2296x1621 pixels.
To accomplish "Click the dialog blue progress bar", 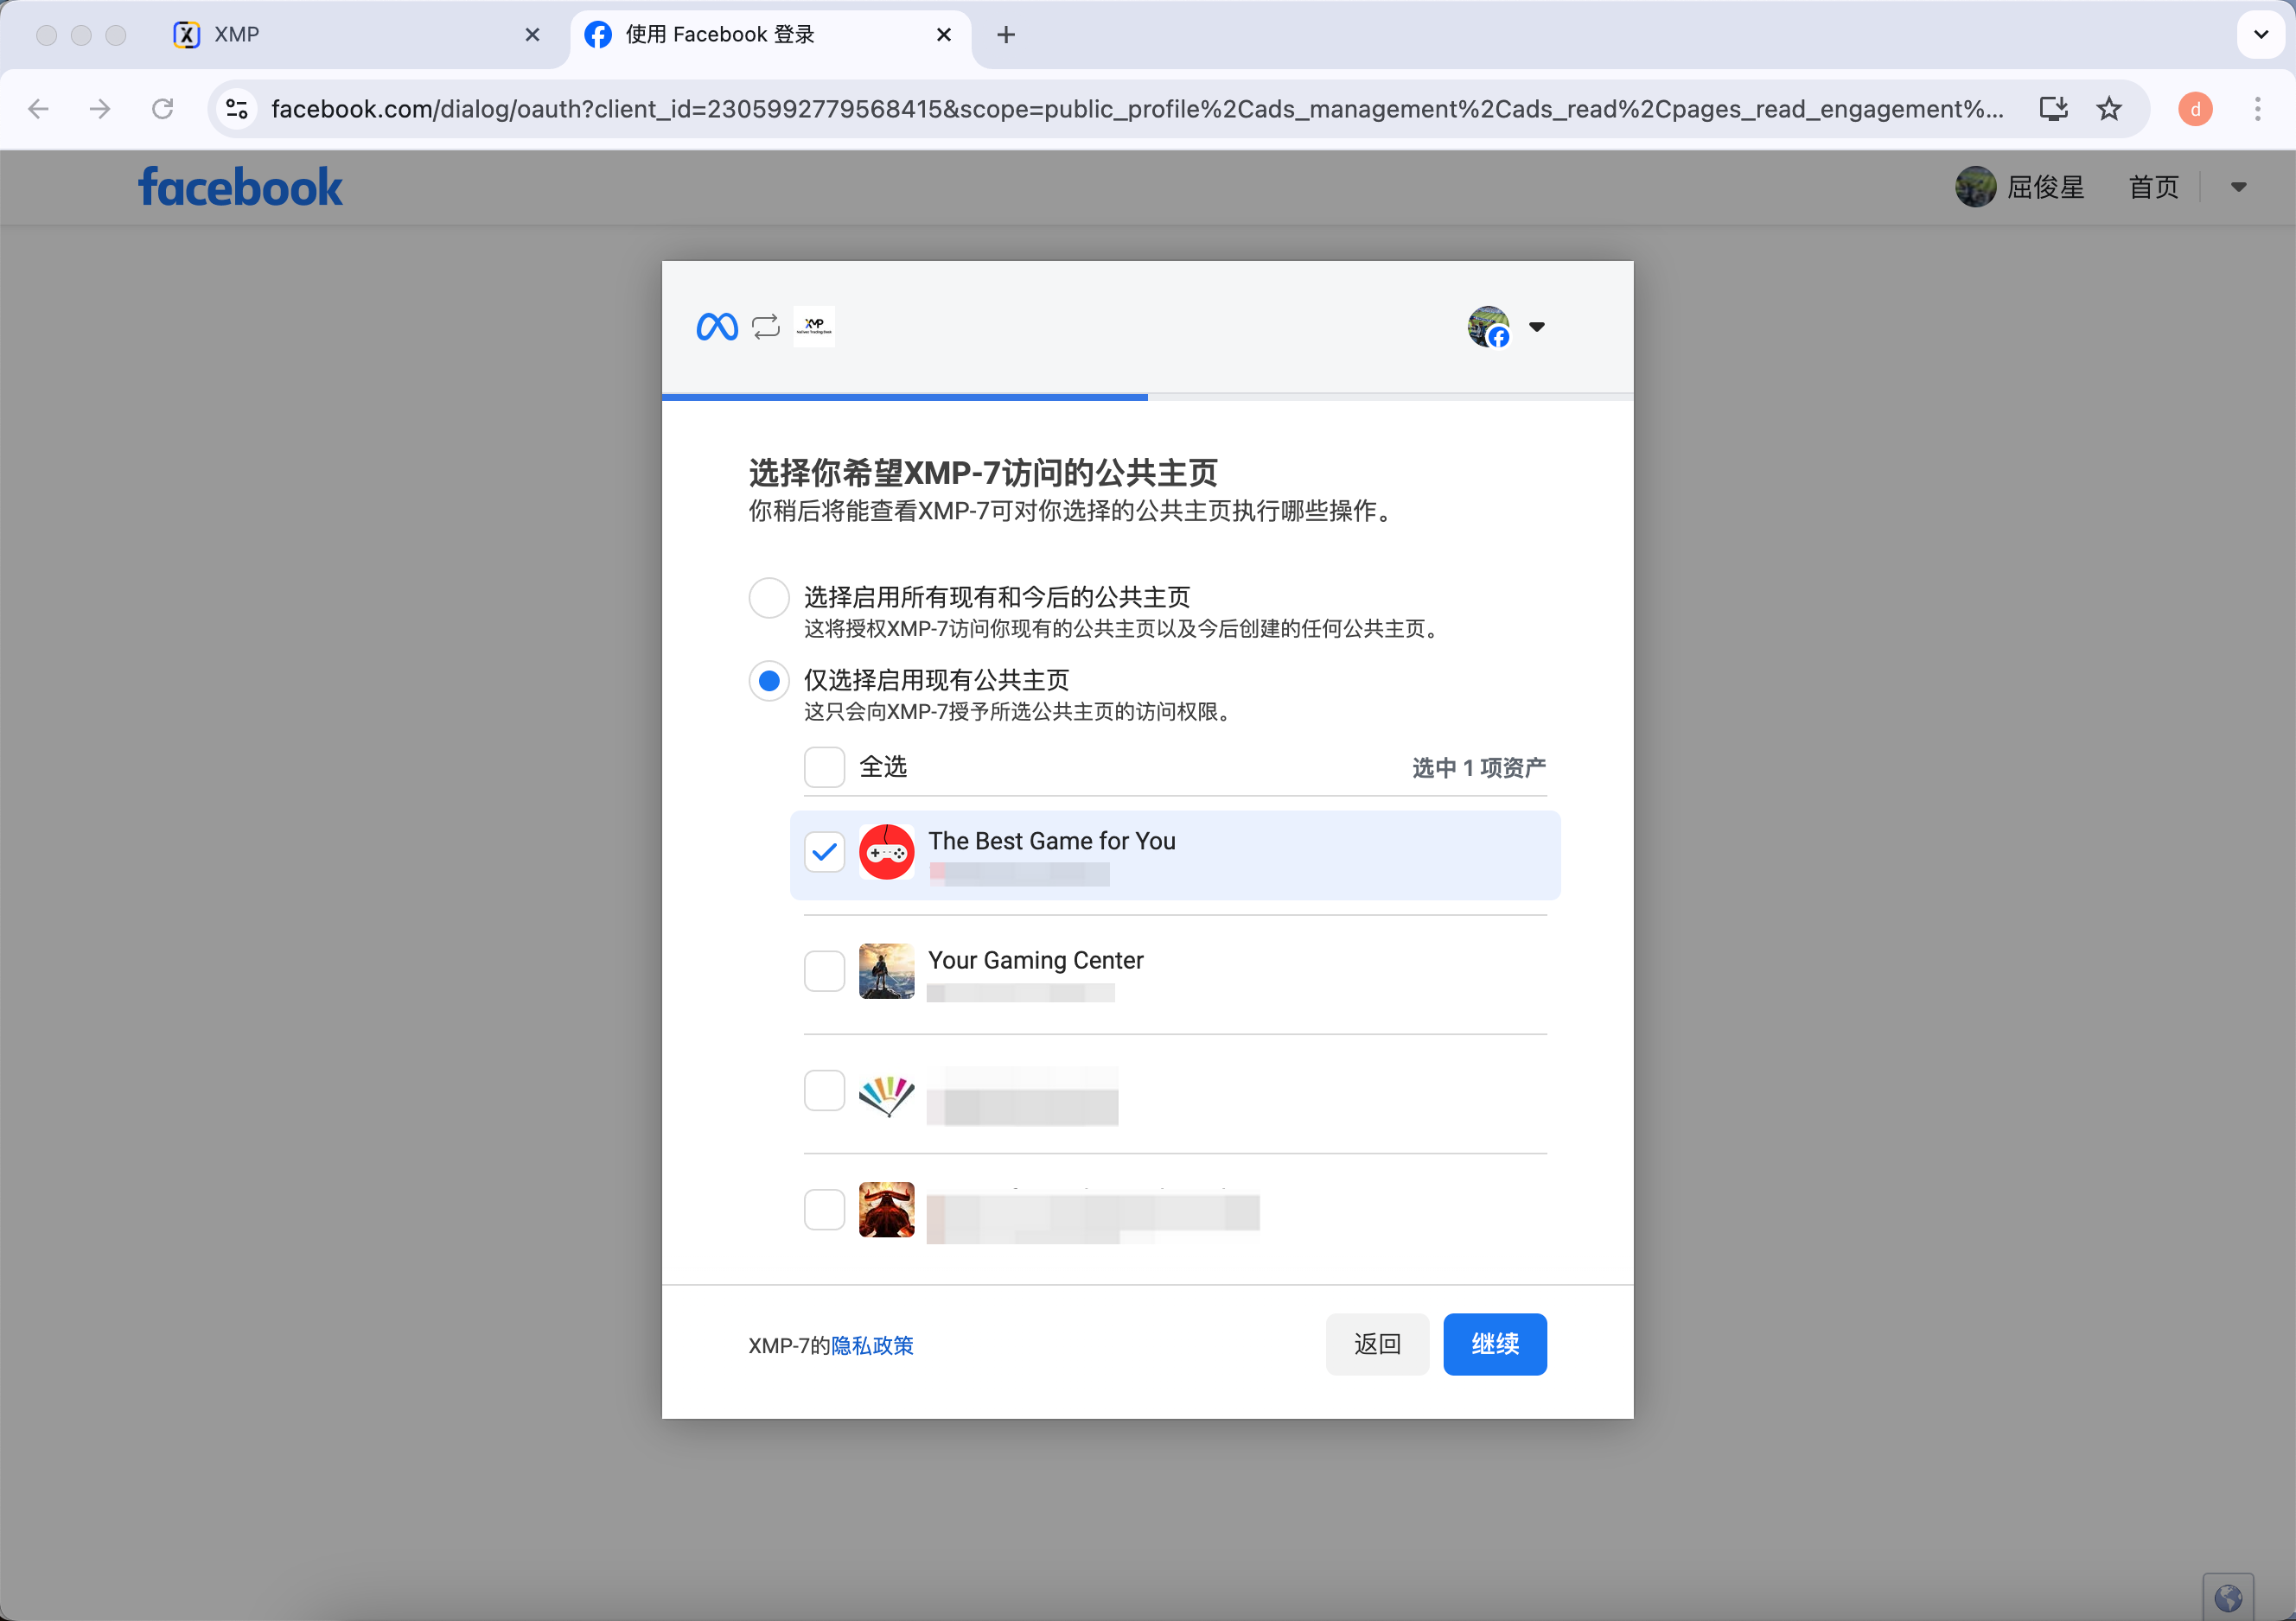I will 904,397.
